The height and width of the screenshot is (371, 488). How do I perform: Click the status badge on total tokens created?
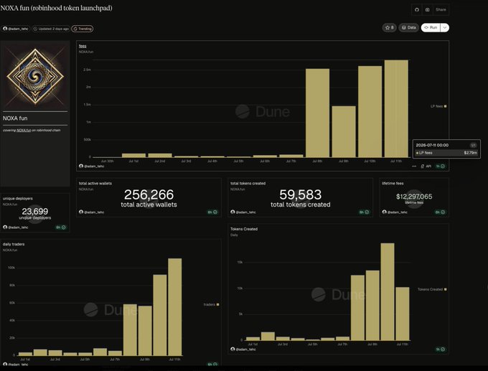click(364, 212)
